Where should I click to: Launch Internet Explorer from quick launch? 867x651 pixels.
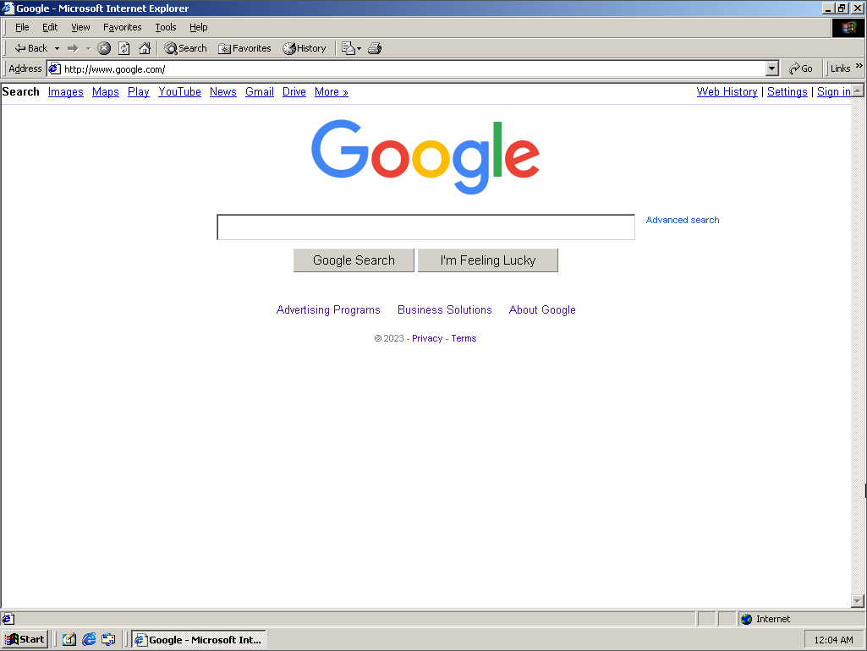pos(89,639)
